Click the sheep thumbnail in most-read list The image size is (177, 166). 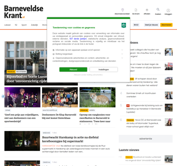tap(169, 81)
